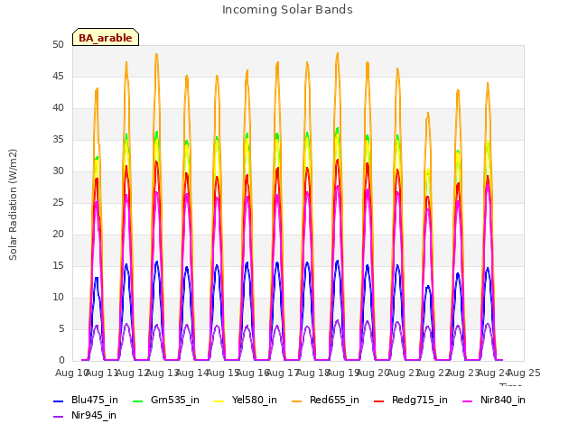Click the orange Red655_in color marker

[x=297, y=401]
